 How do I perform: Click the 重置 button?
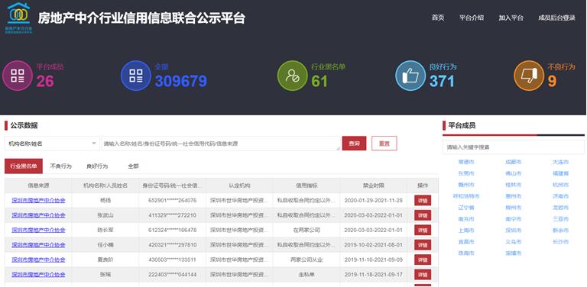click(x=384, y=143)
